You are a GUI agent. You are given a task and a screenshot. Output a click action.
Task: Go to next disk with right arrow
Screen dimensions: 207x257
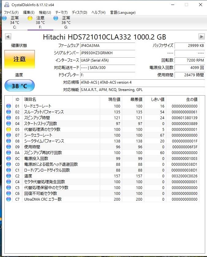pos(201,36)
